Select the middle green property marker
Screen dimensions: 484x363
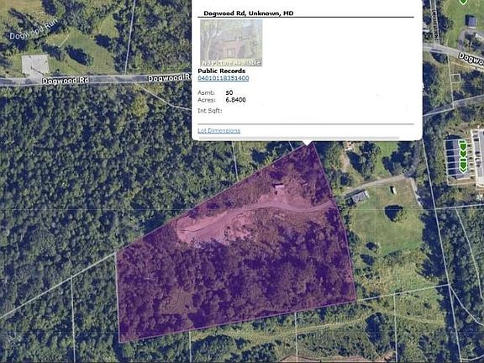[463, 152]
